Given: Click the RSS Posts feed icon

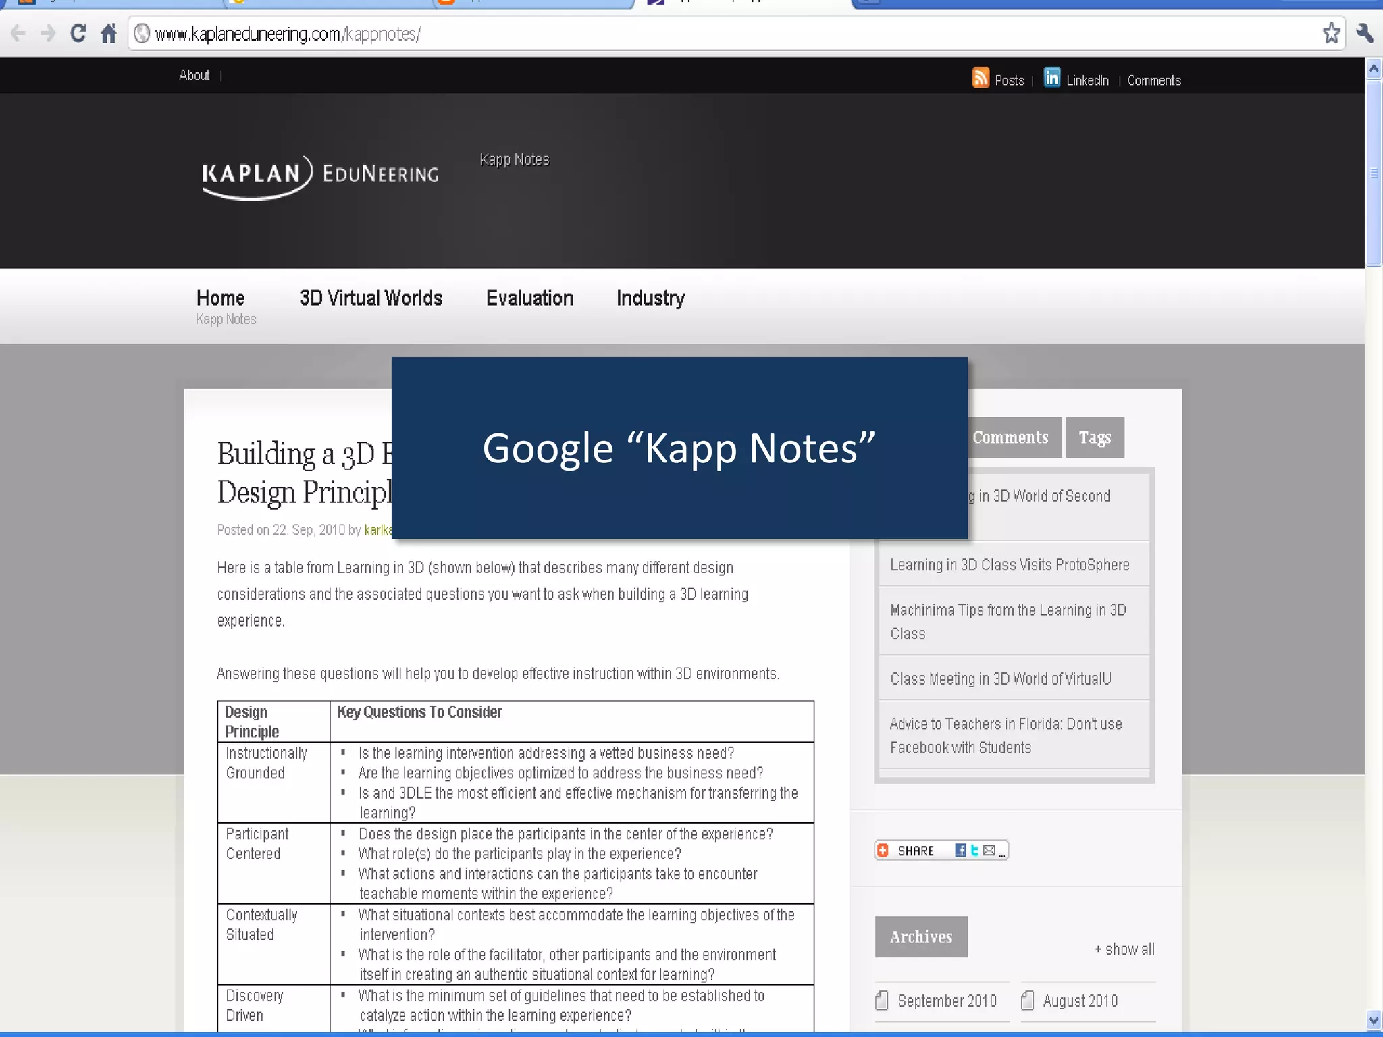Looking at the screenshot, I should [x=981, y=78].
